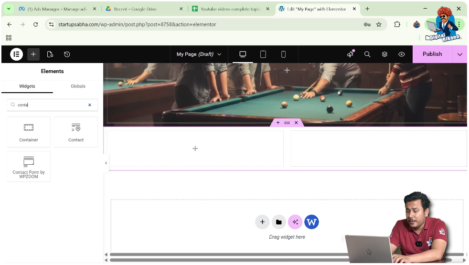Click the AI sparkle build button
This screenshot has height=265, width=469.
click(x=295, y=222)
